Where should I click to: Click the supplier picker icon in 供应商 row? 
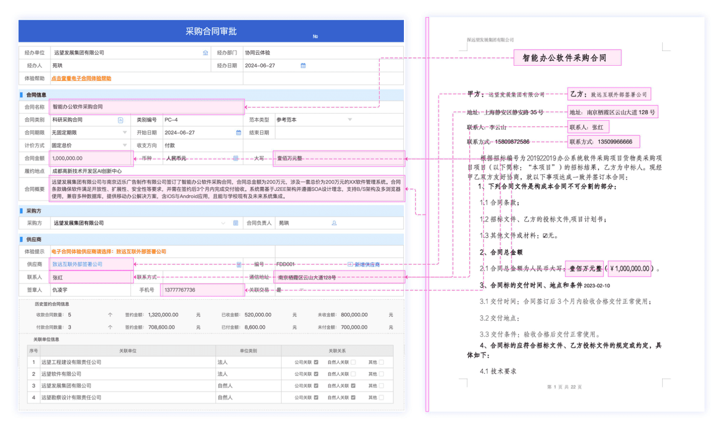coord(239,265)
